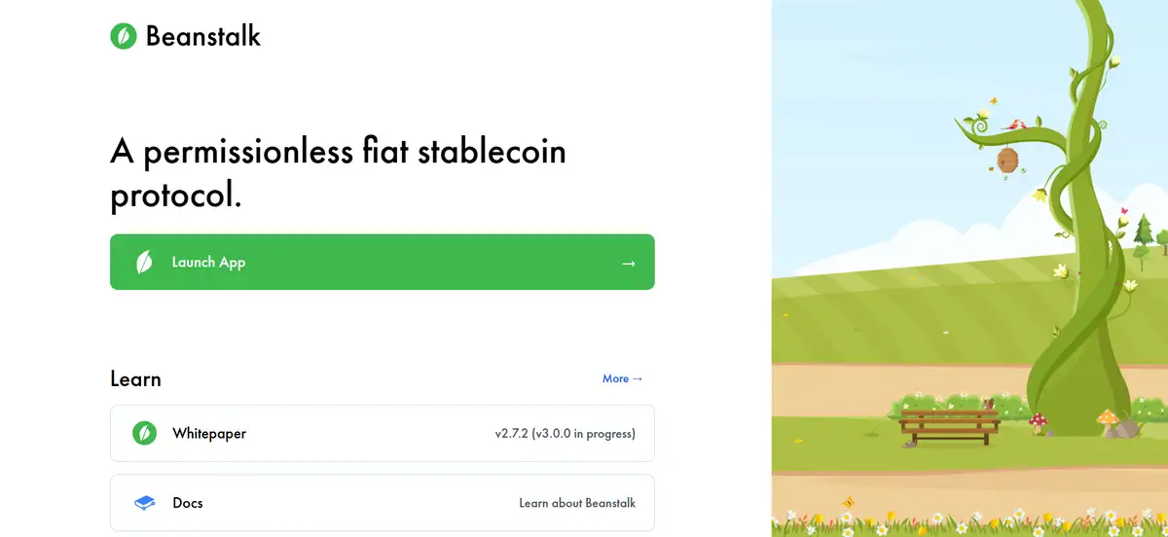The image size is (1168, 537).
Task: Click the permissionless fiat stablecoin headline
Action: click(338, 173)
